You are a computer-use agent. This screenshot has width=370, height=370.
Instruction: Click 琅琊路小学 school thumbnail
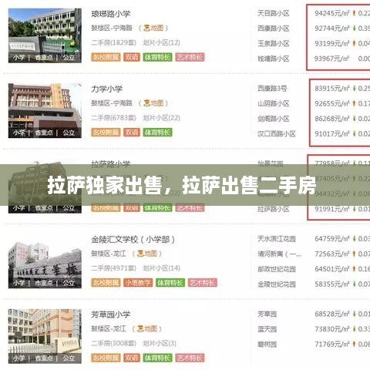45,35
